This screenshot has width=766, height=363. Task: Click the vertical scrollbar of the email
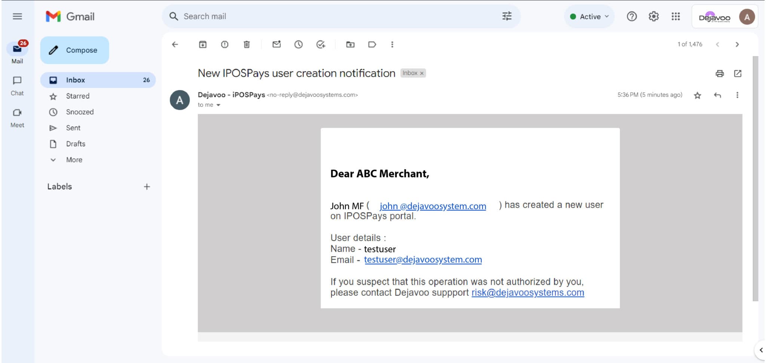pyautogui.click(x=755, y=179)
